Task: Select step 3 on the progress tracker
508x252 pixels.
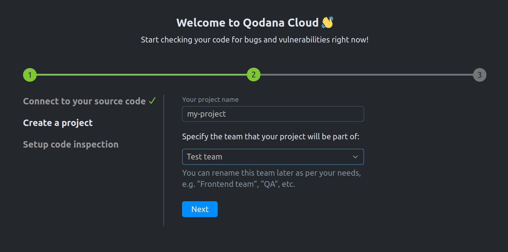Action: (x=480, y=75)
